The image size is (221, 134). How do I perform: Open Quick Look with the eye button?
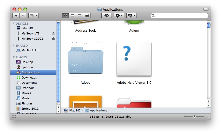coord(107,16)
